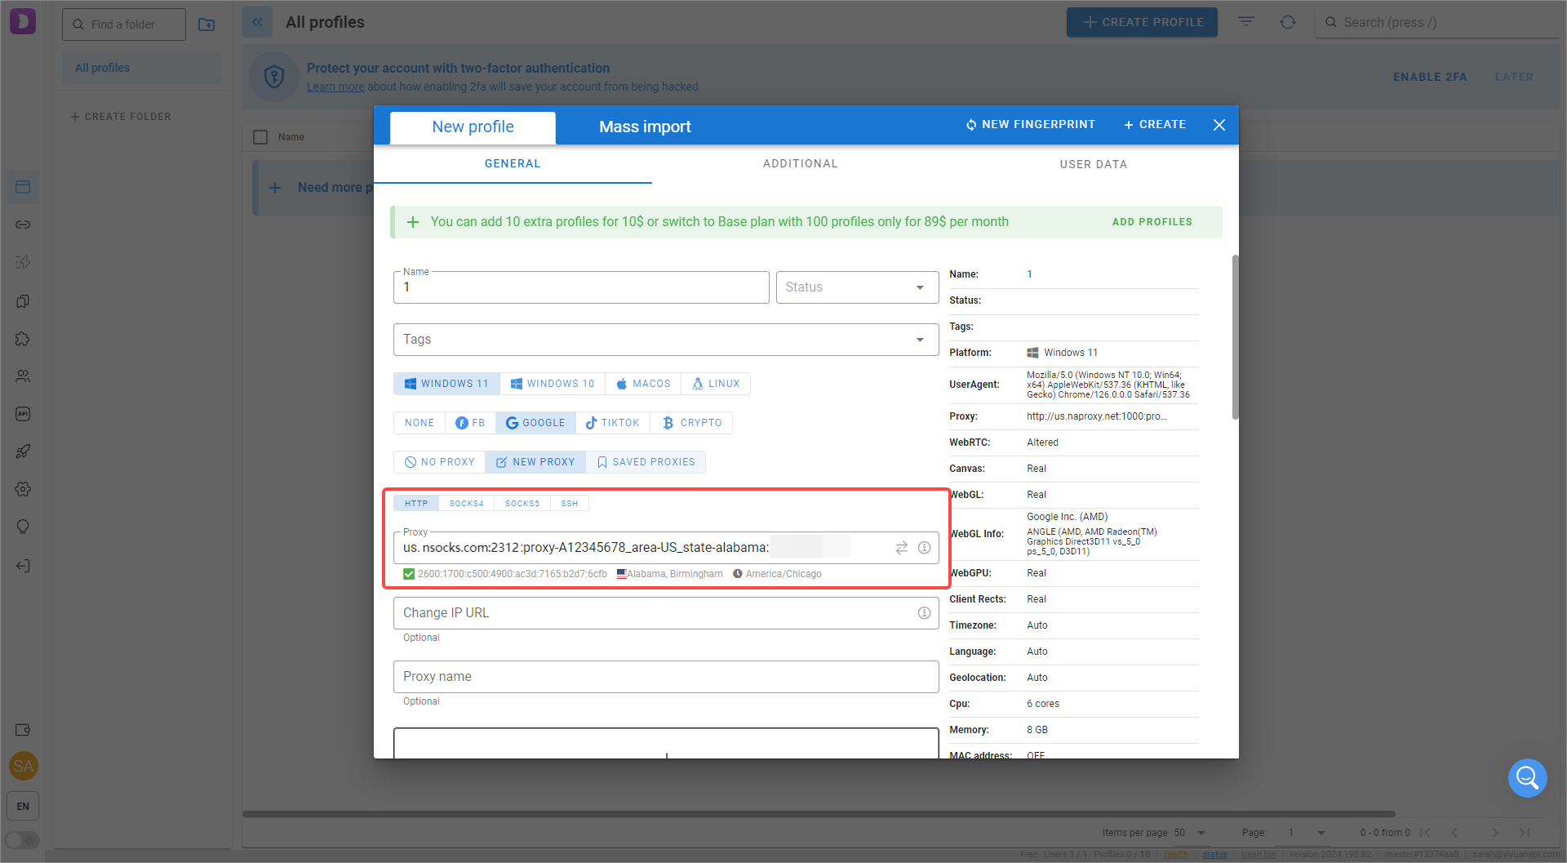Click the info icon in Proxy field
This screenshot has width=1567, height=863.
[x=924, y=548]
